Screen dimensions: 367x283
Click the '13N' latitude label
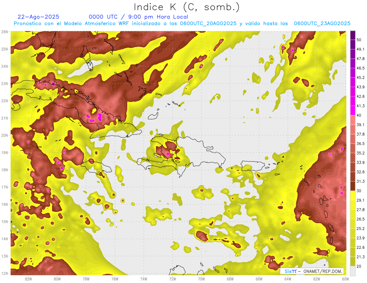tap(5, 256)
